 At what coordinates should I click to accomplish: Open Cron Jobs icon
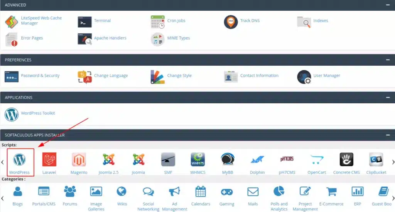[x=157, y=22]
